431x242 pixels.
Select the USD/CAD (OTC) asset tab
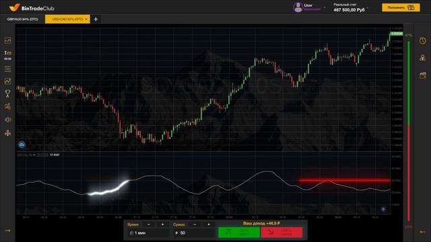coord(67,19)
